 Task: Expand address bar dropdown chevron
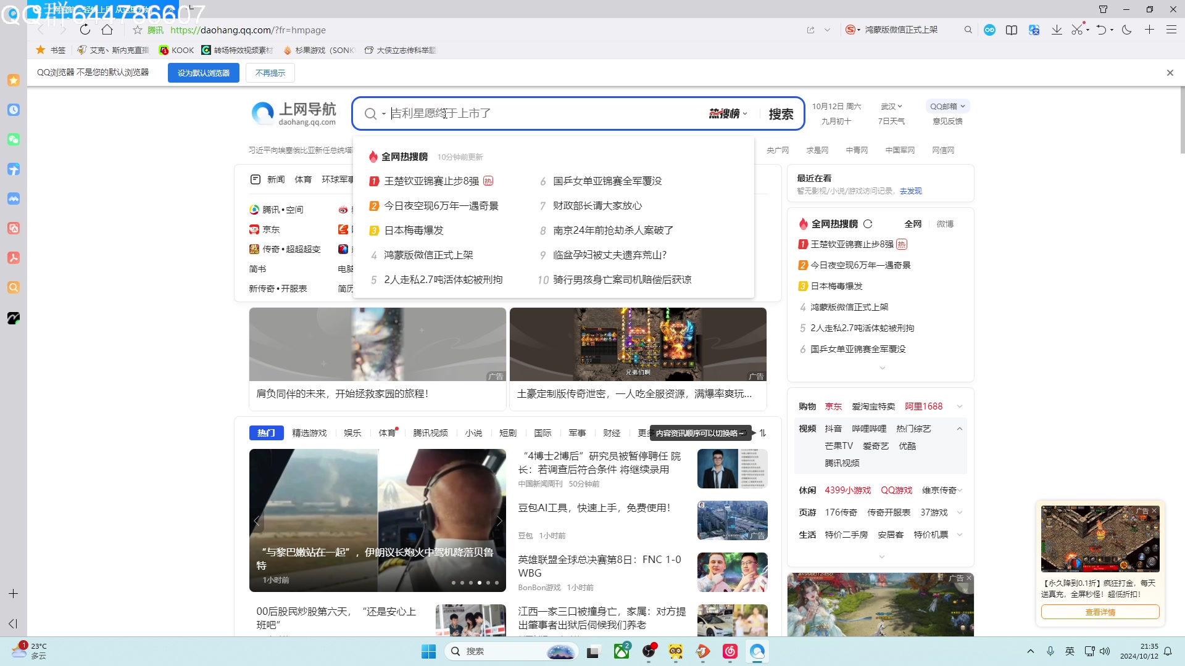[827, 30]
